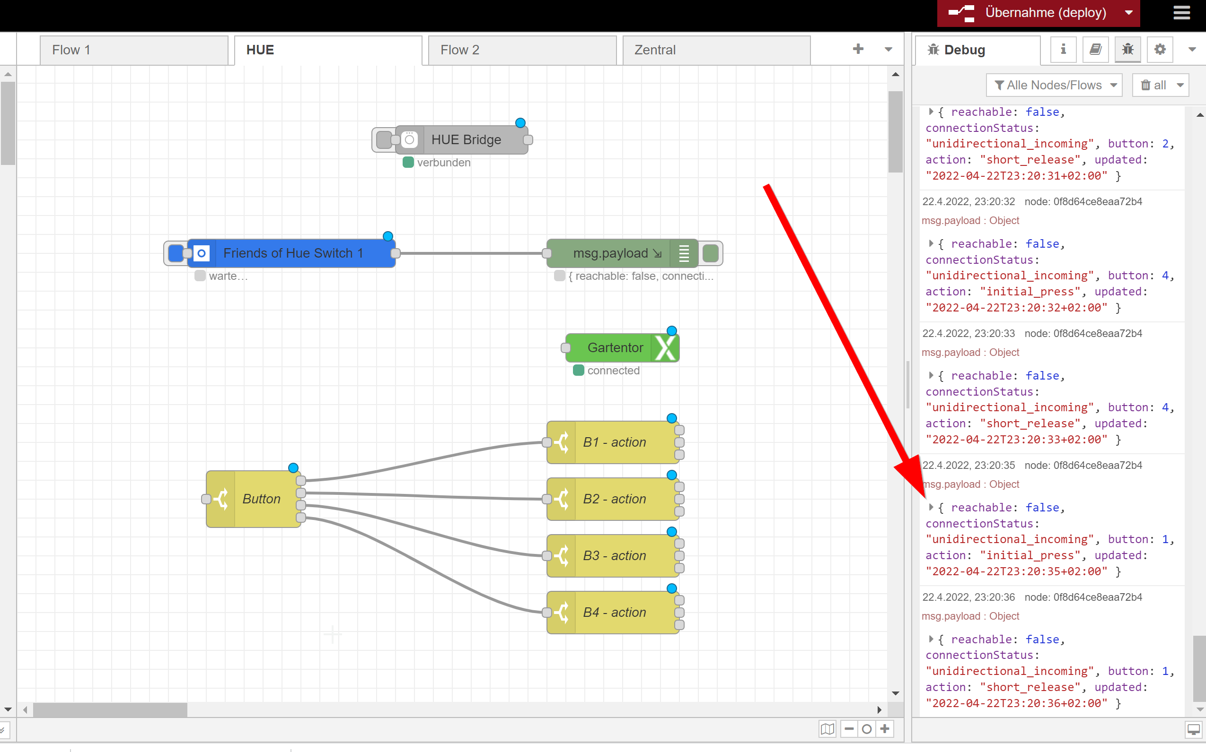
Task: Open the hamburger main menu
Action: point(1181,12)
